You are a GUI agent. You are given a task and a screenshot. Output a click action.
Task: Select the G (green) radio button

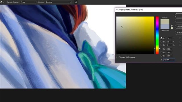pyautogui.click(x=162, y=52)
